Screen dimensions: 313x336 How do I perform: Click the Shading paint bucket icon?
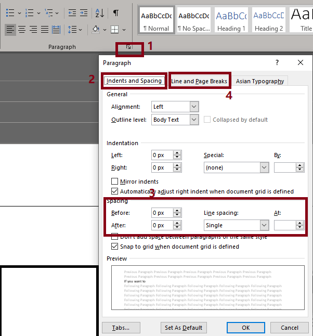(x=96, y=29)
